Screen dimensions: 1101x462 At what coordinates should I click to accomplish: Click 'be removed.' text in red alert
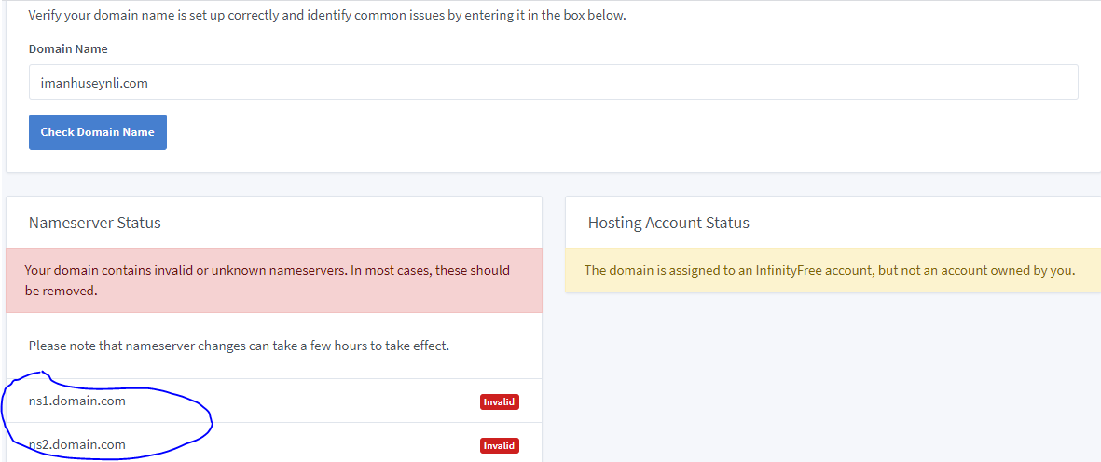pos(62,291)
